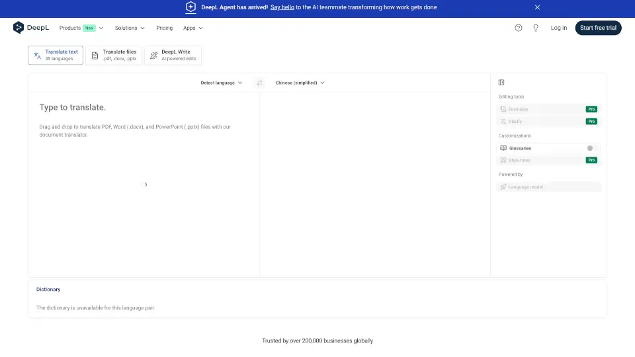Open the Chinese (simplified) target language dropdown
The image size is (635, 357).
[300, 83]
